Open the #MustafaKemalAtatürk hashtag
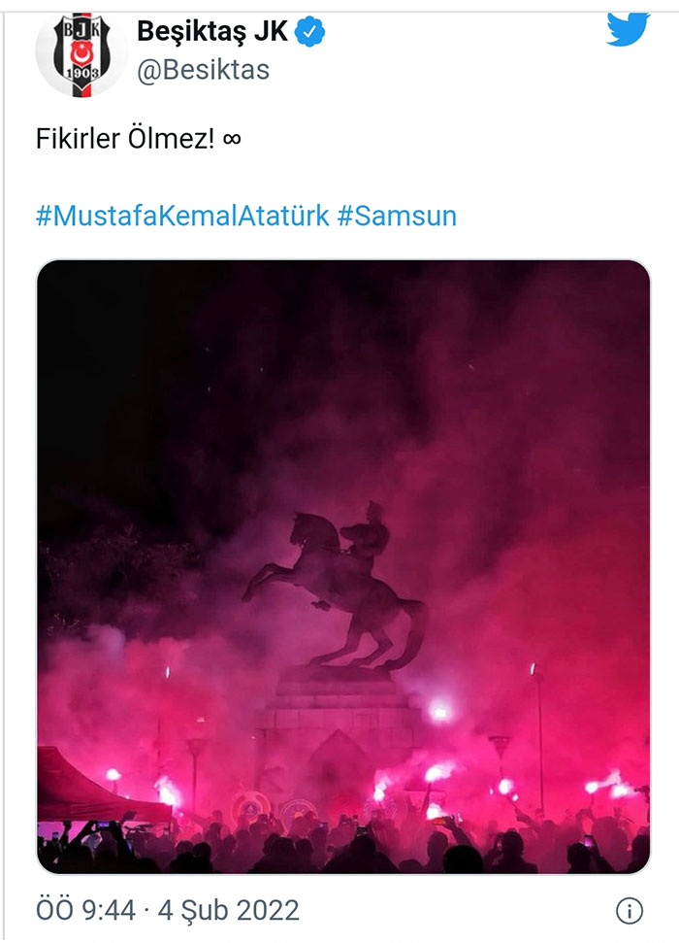The height and width of the screenshot is (943, 679). click(182, 216)
